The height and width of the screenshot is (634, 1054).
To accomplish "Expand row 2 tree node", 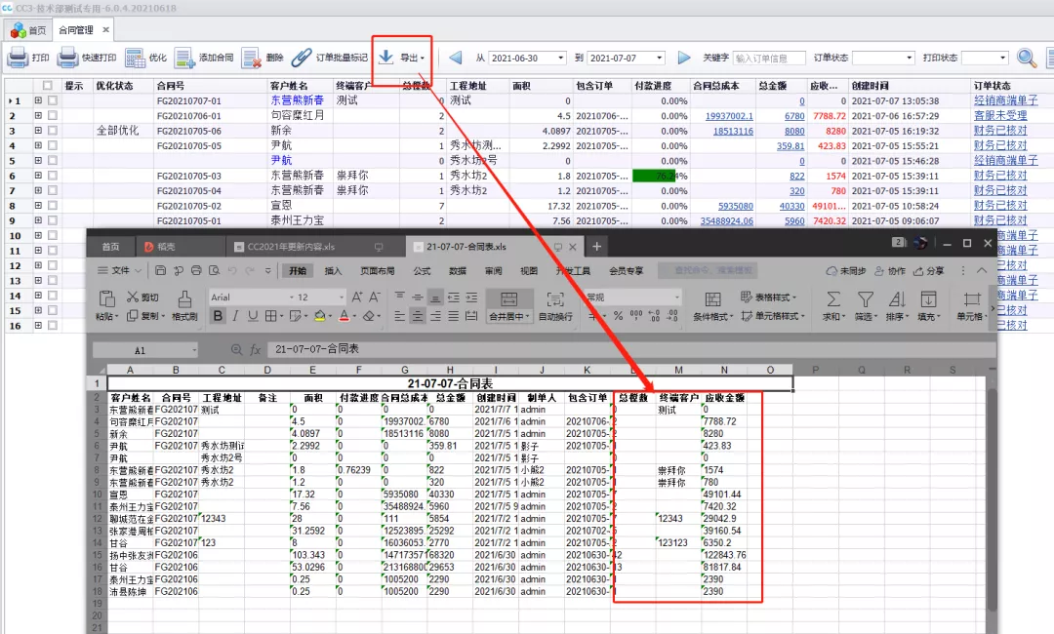I will point(39,116).
